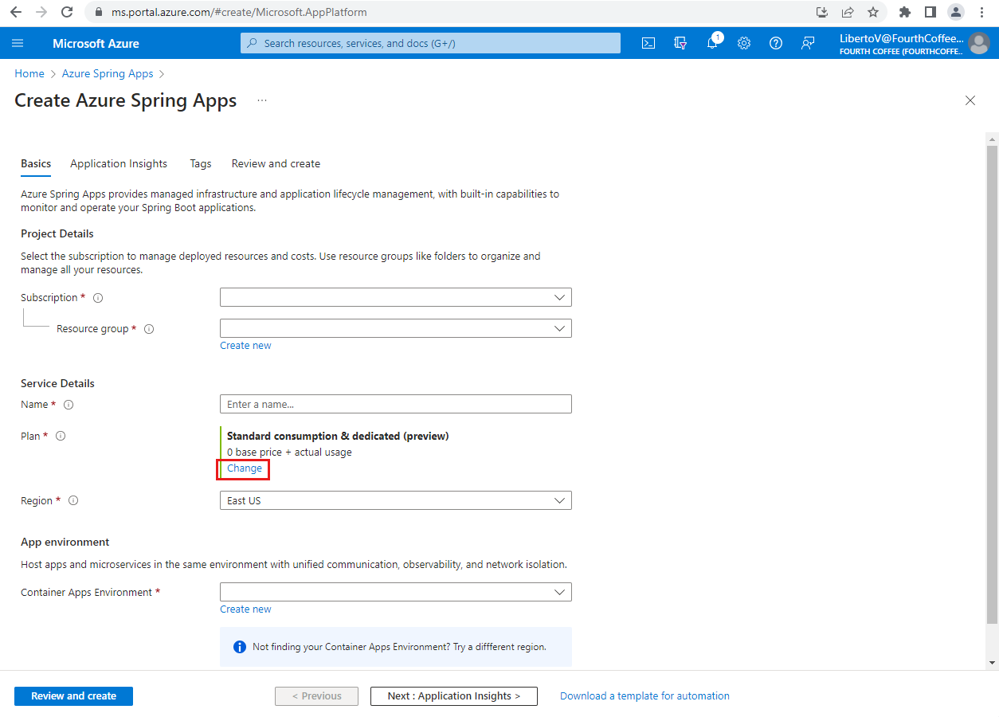Open the Chrome profile avatar
Image resolution: width=999 pixels, height=717 pixels.
click(956, 12)
